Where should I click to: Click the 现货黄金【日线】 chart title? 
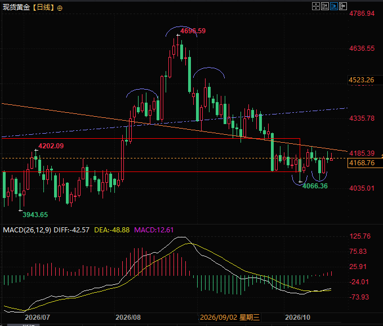pyautogui.click(x=28, y=7)
